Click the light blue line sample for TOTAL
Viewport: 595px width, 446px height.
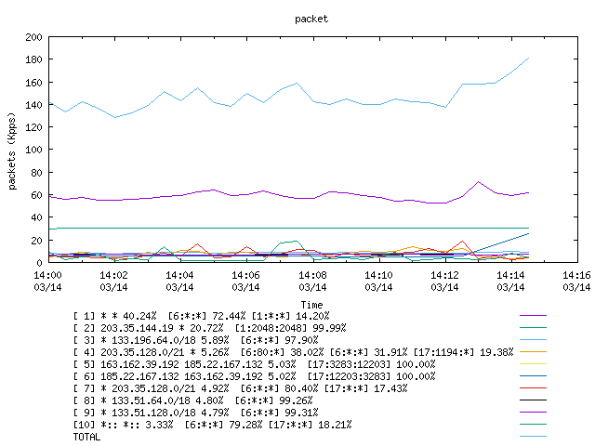tap(533, 436)
